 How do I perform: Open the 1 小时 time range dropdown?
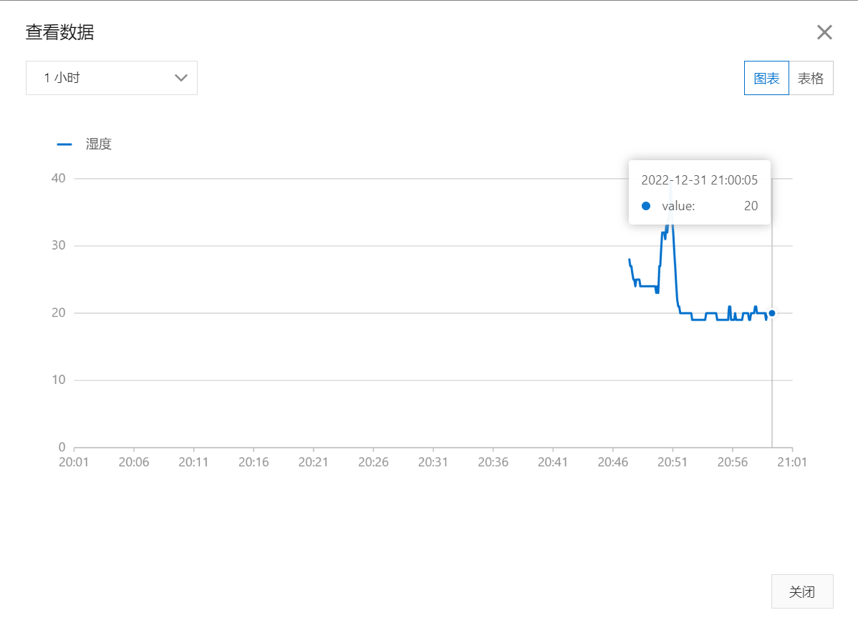[x=112, y=78]
